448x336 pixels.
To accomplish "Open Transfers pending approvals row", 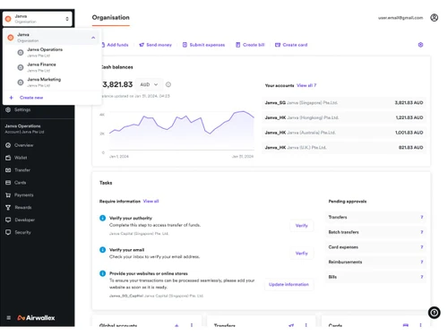I will 375,217.
